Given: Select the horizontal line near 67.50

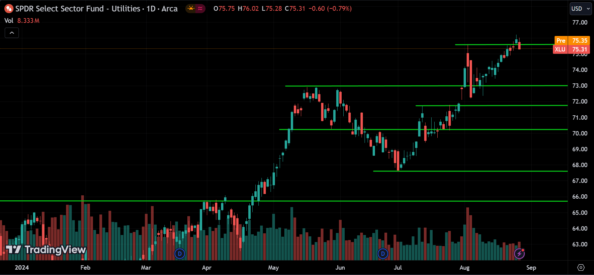Looking at the screenshot, I should click(470, 171).
